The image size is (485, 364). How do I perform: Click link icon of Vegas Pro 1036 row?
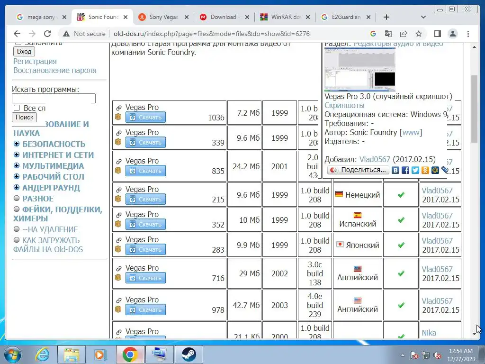click(x=119, y=108)
